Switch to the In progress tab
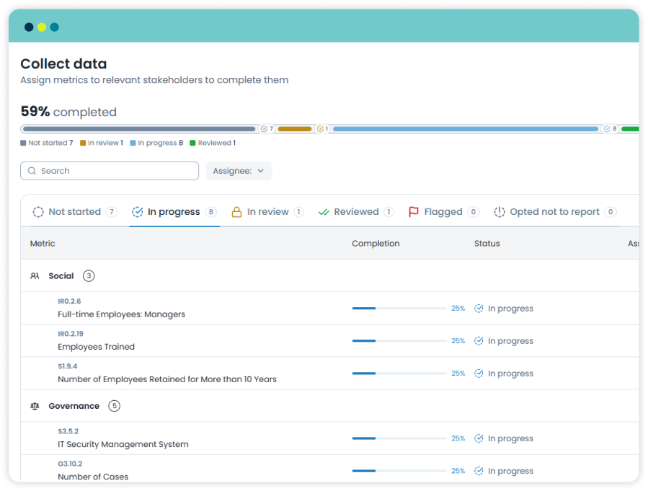Image resolution: width=648 pixels, height=491 pixels. 174,212
